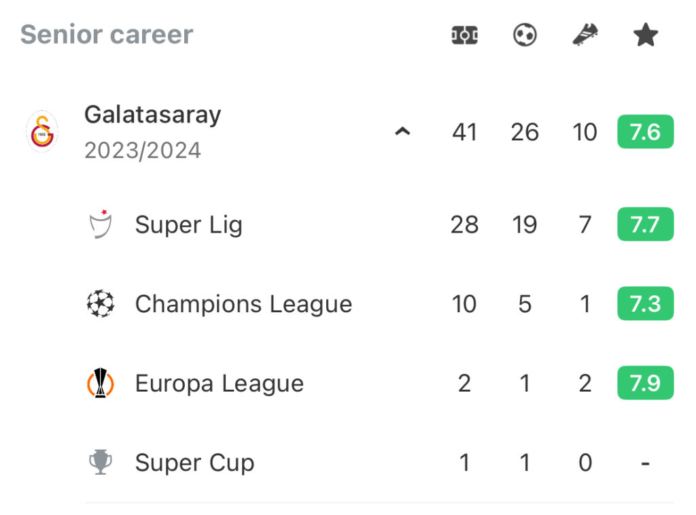
Task: Click the Champions League starball logo
Action: 101,303
